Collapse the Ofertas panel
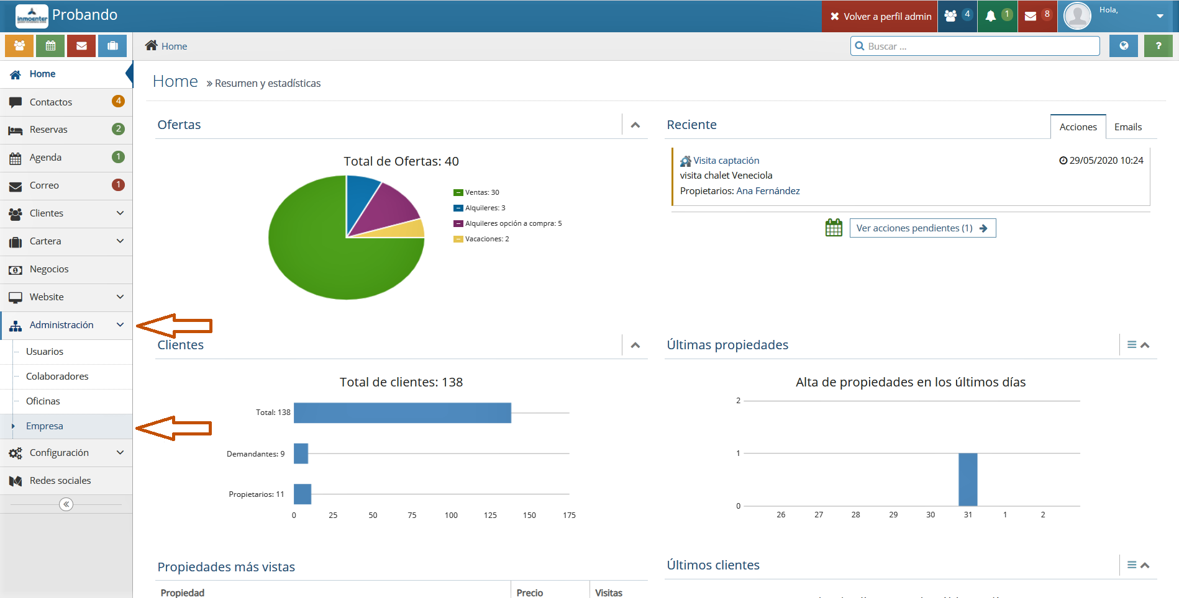Image resolution: width=1179 pixels, height=598 pixels. (635, 125)
